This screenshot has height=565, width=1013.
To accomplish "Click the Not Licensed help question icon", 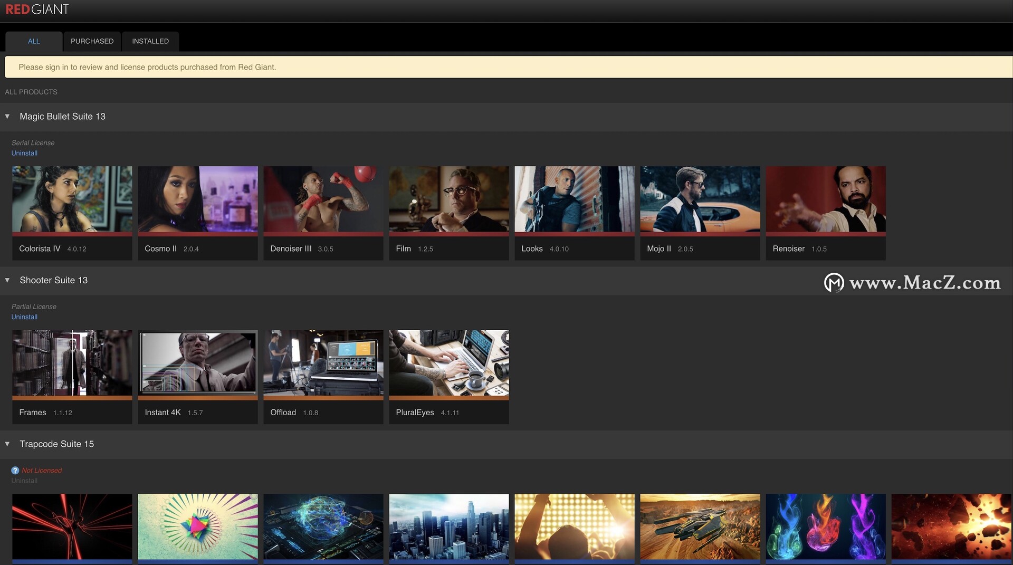I will [15, 470].
